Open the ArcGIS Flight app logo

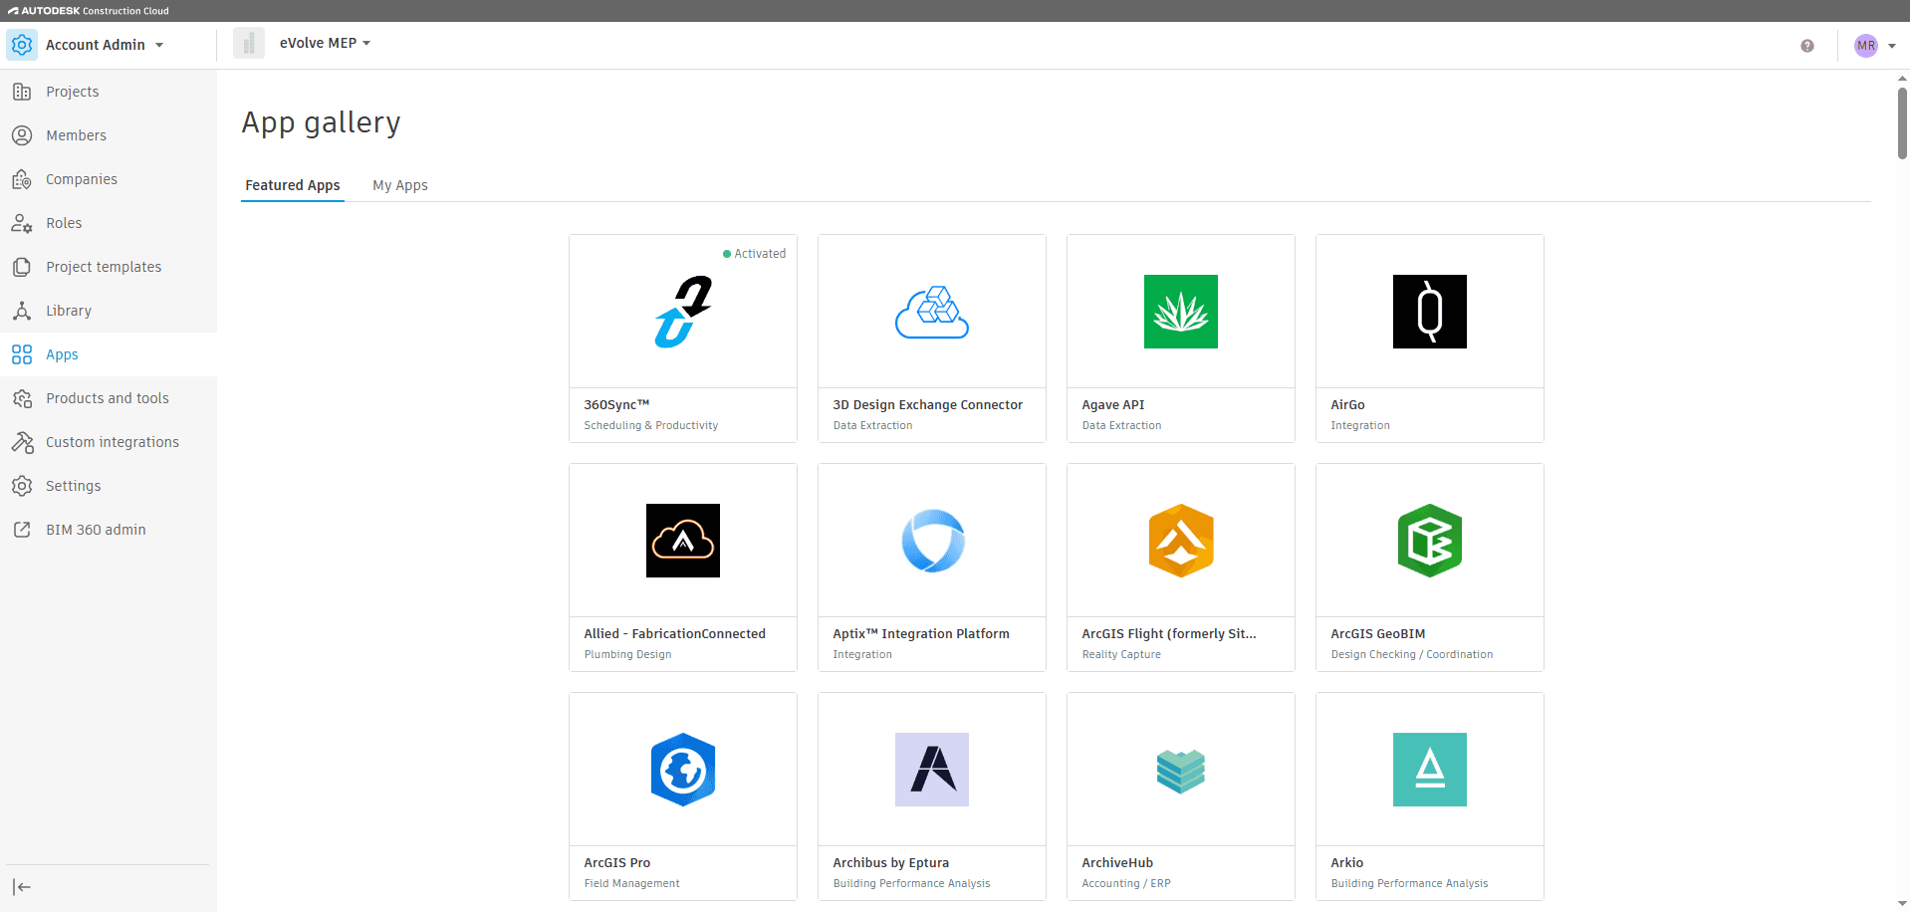click(x=1181, y=541)
